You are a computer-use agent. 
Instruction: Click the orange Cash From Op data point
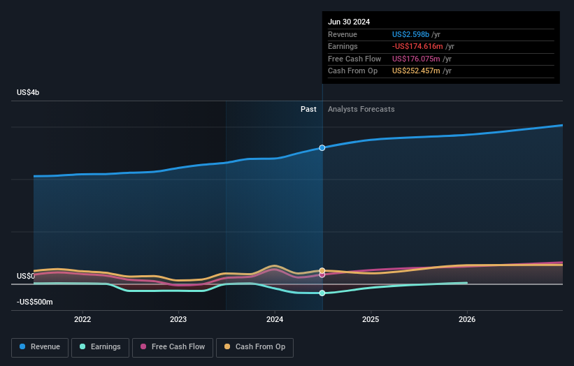[322, 270]
